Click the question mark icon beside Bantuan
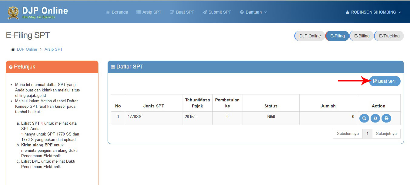The image size is (410, 185). 242,12
